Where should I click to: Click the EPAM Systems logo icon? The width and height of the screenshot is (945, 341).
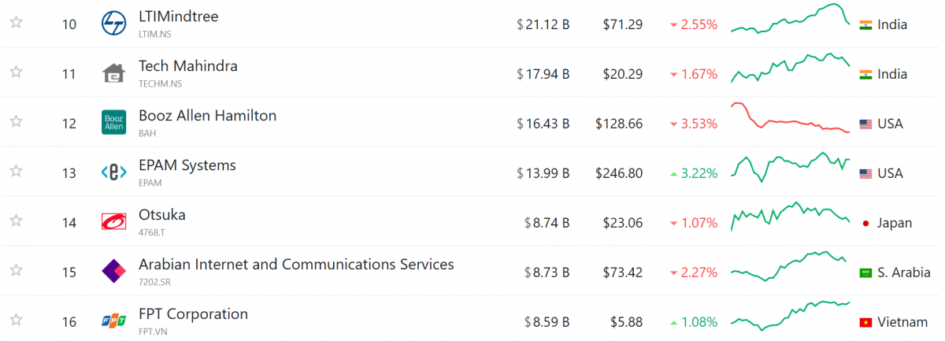[x=114, y=172]
